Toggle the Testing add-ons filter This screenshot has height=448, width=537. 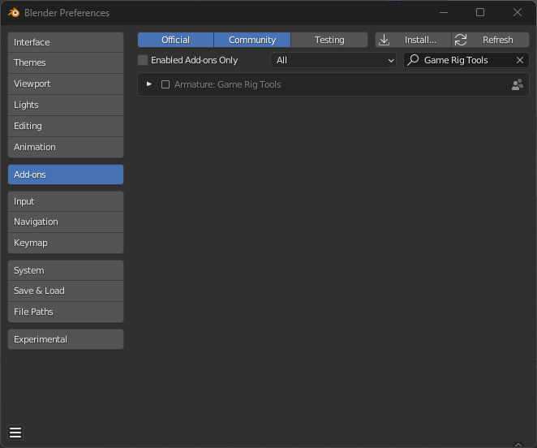point(329,40)
